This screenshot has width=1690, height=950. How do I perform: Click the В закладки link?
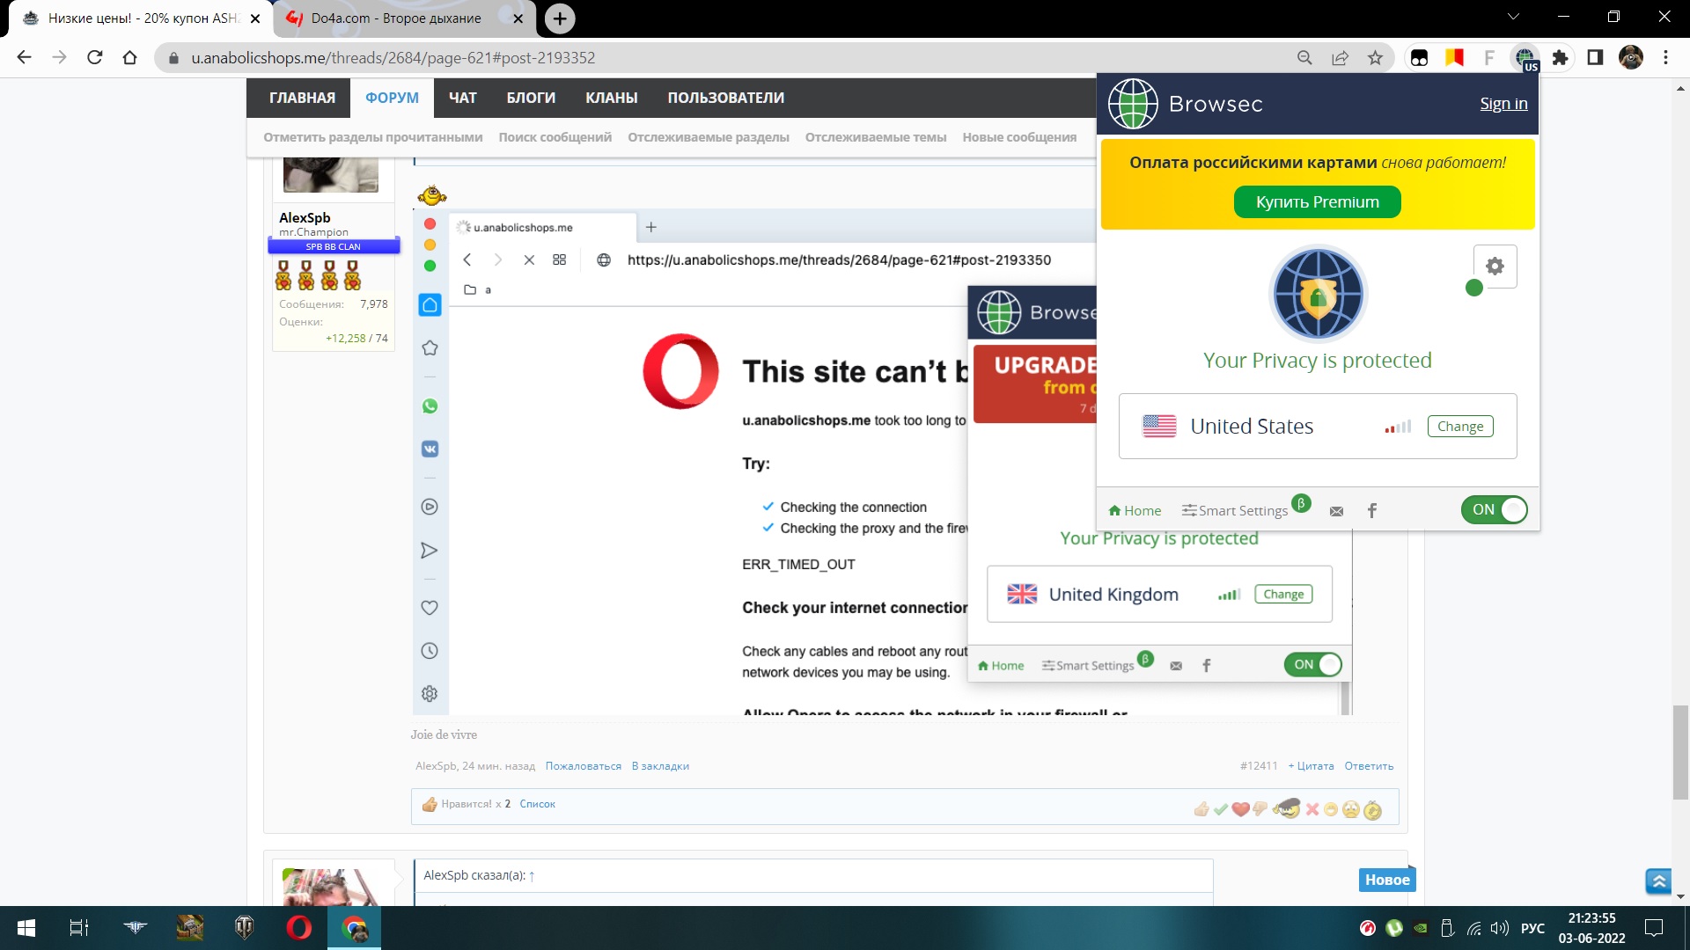[x=660, y=766]
